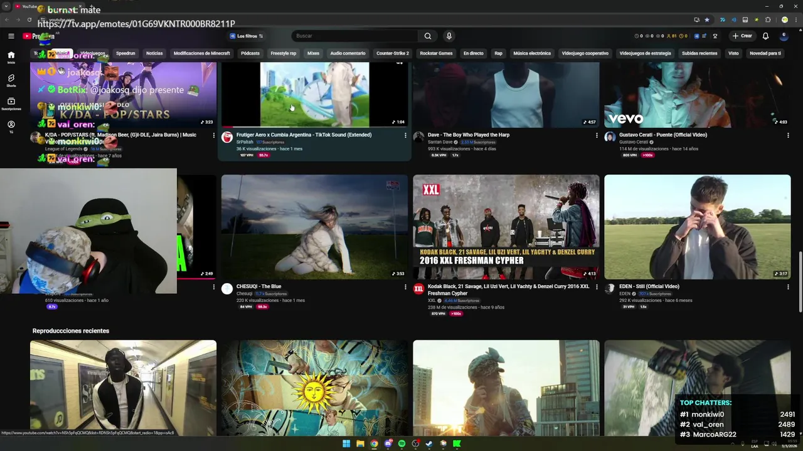Select the Audio comentario chip
This screenshot has width=803, height=451.
[348, 53]
